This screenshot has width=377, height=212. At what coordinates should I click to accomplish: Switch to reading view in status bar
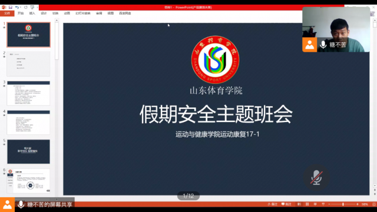tap(315, 204)
